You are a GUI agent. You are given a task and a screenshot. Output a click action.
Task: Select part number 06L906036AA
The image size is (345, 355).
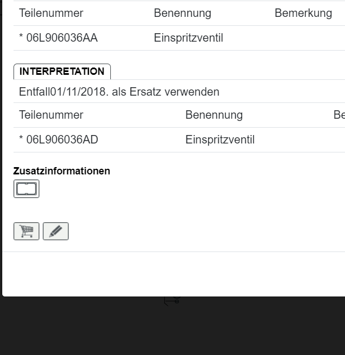coord(59,38)
